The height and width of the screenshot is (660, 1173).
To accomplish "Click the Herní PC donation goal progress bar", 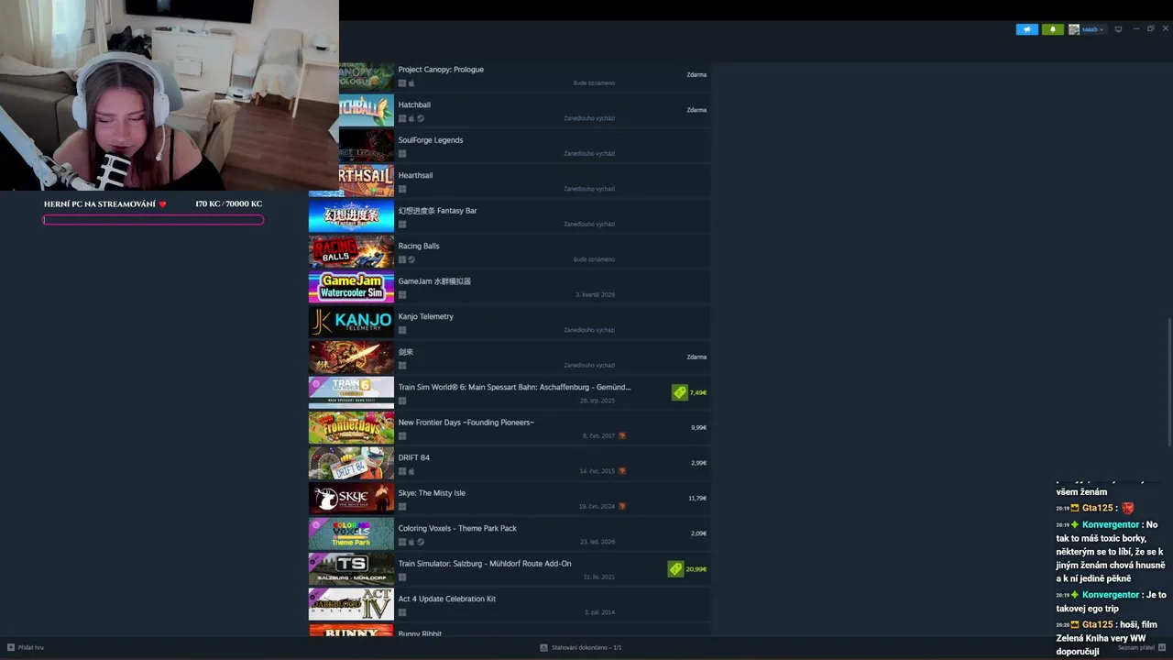I will [x=153, y=220].
